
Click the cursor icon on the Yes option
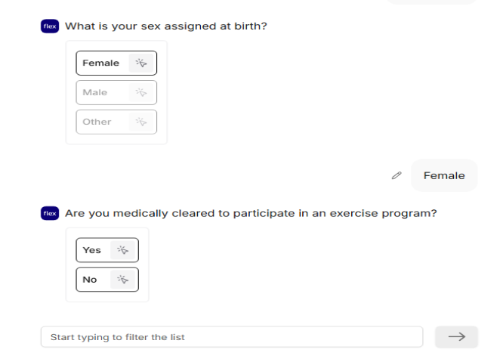123,250
